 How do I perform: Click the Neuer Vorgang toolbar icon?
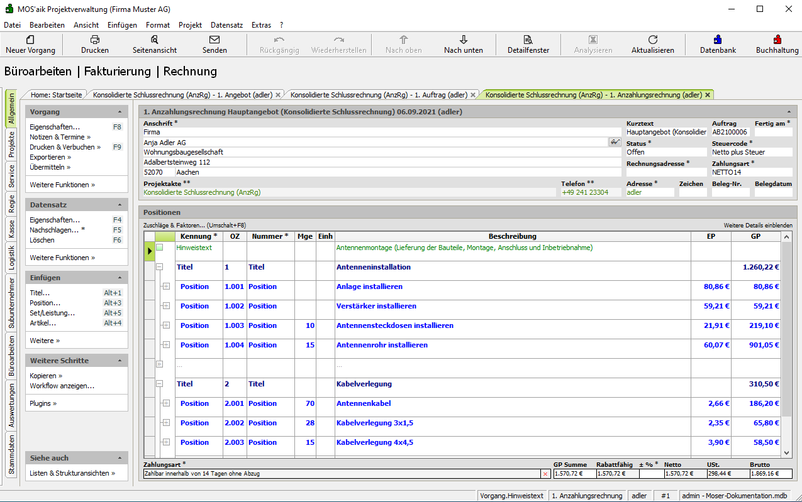(30, 40)
